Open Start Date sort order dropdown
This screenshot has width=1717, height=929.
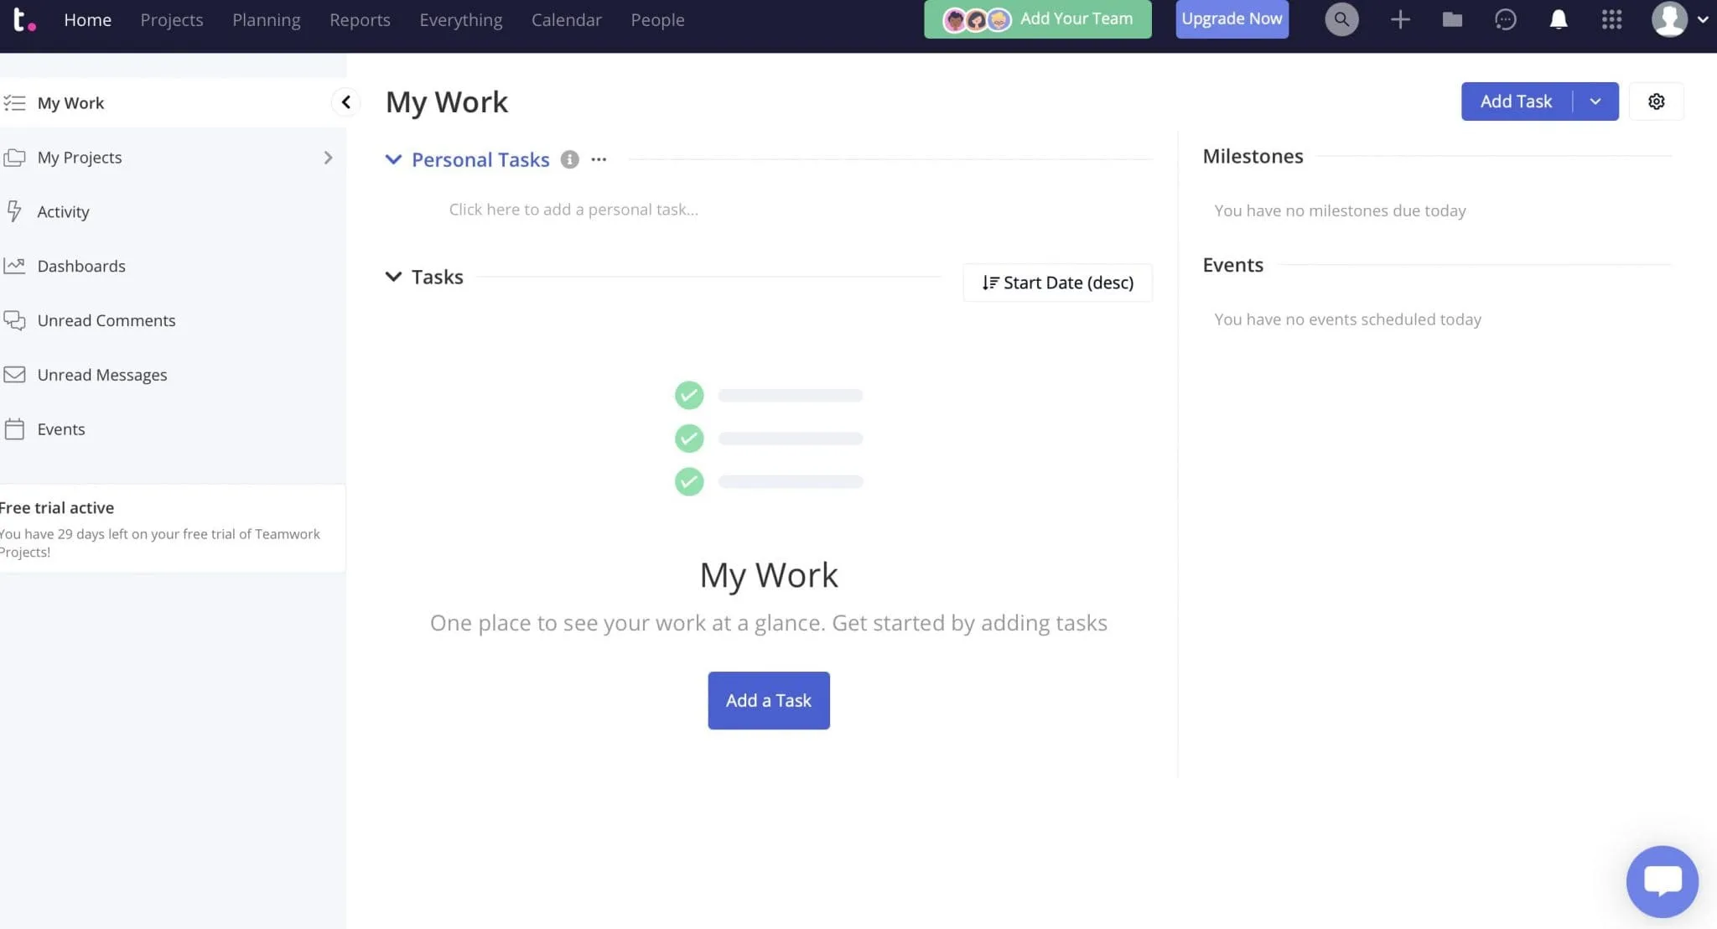click(x=1057, y=282)
